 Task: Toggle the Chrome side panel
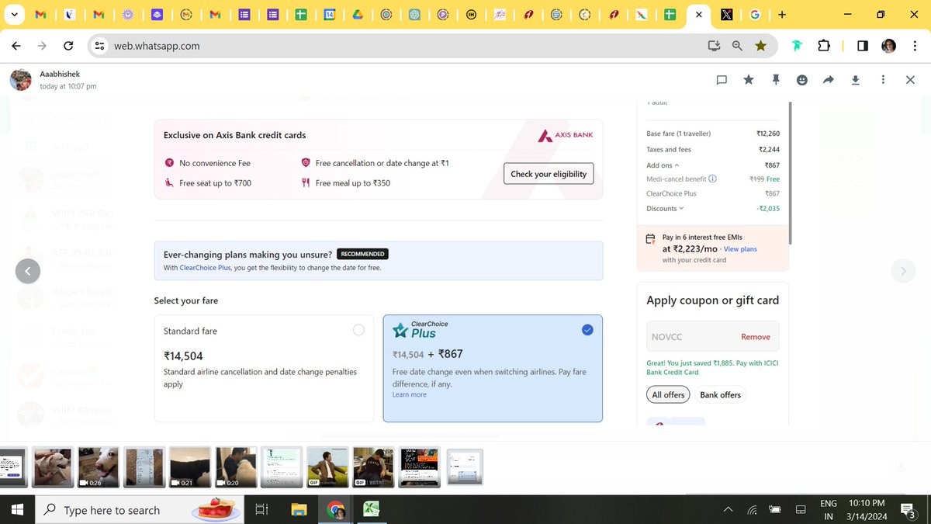click(x=862, y=46)
